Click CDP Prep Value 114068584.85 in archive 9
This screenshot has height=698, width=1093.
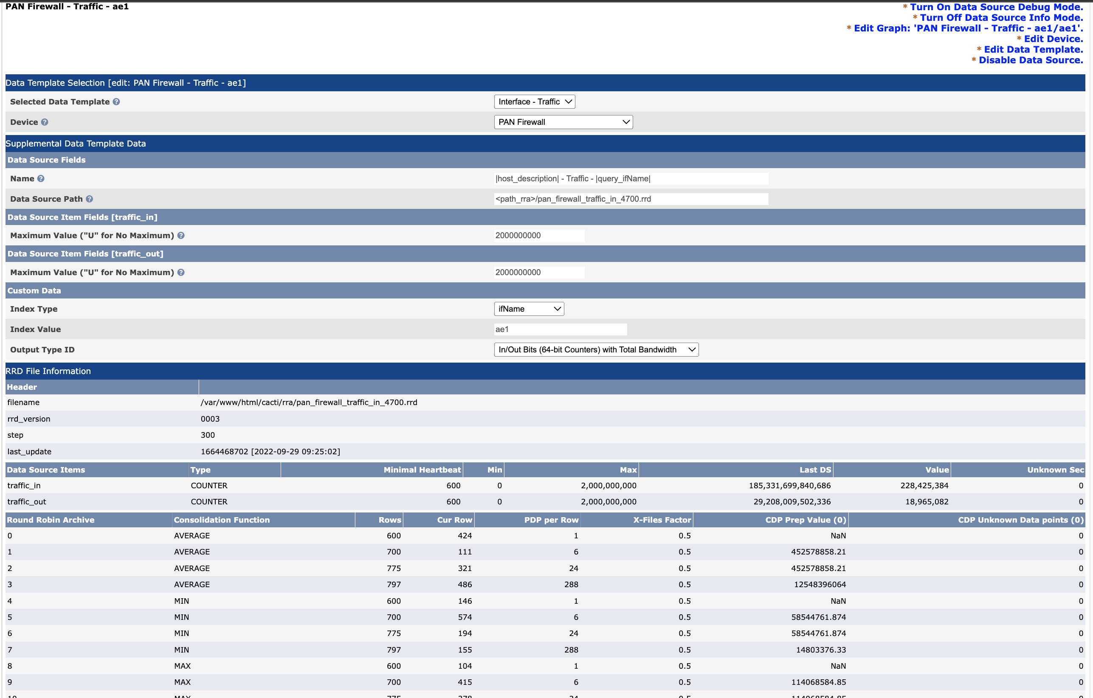pos(818,682)
